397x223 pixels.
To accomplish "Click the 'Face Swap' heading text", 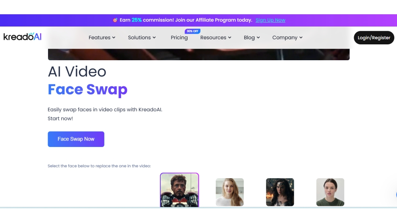I will (88, 90).
